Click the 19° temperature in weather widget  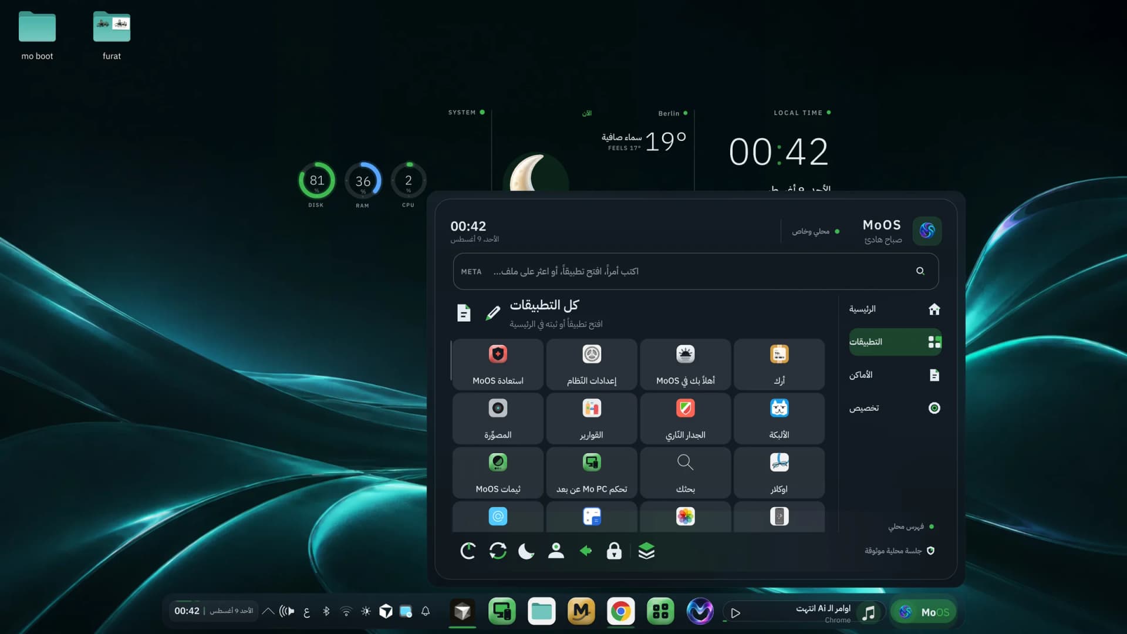click(666, 141)
